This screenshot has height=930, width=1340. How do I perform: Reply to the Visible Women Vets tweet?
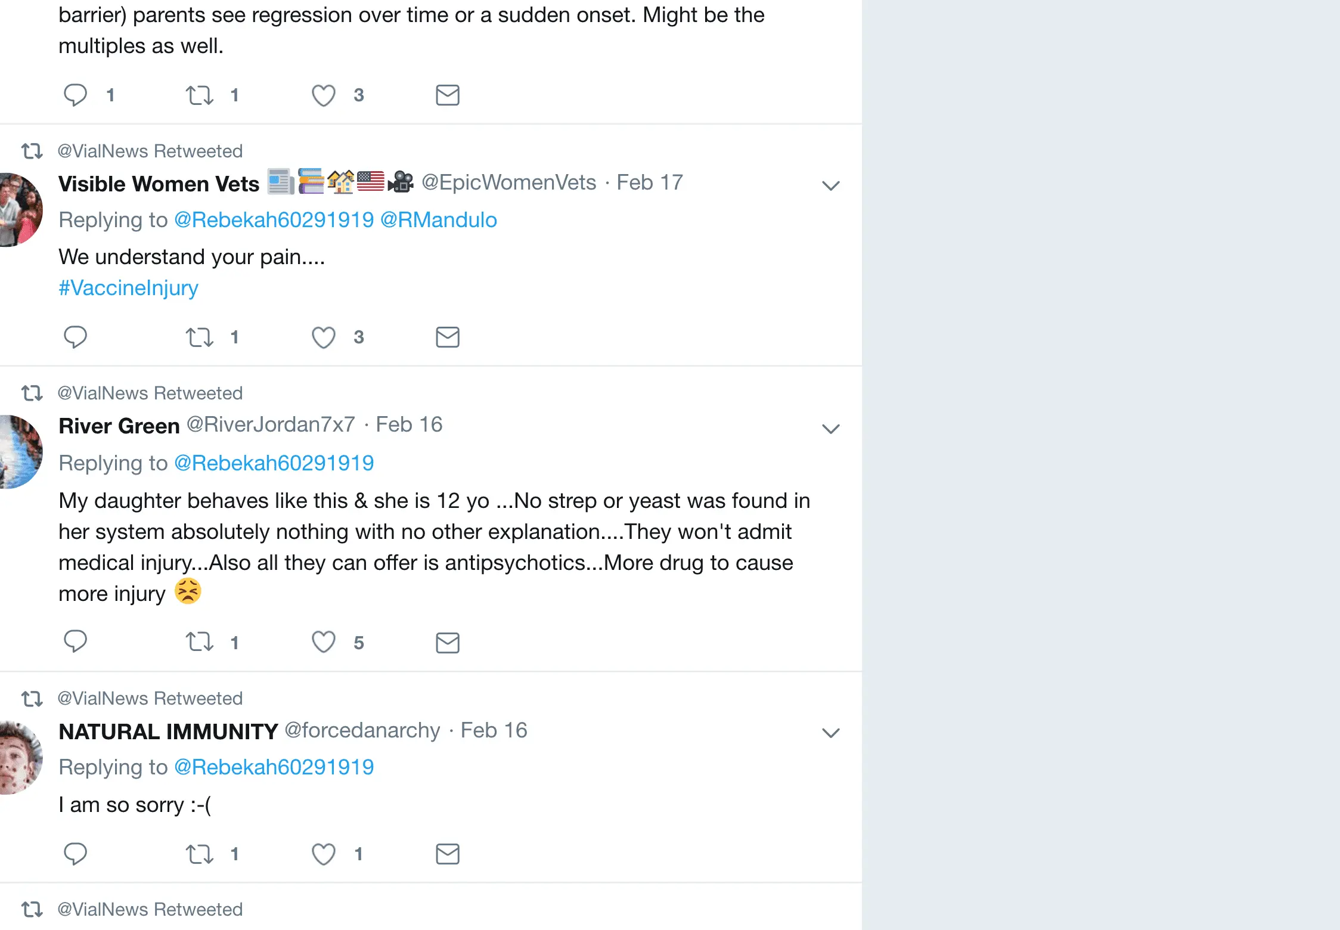[75, 337]
